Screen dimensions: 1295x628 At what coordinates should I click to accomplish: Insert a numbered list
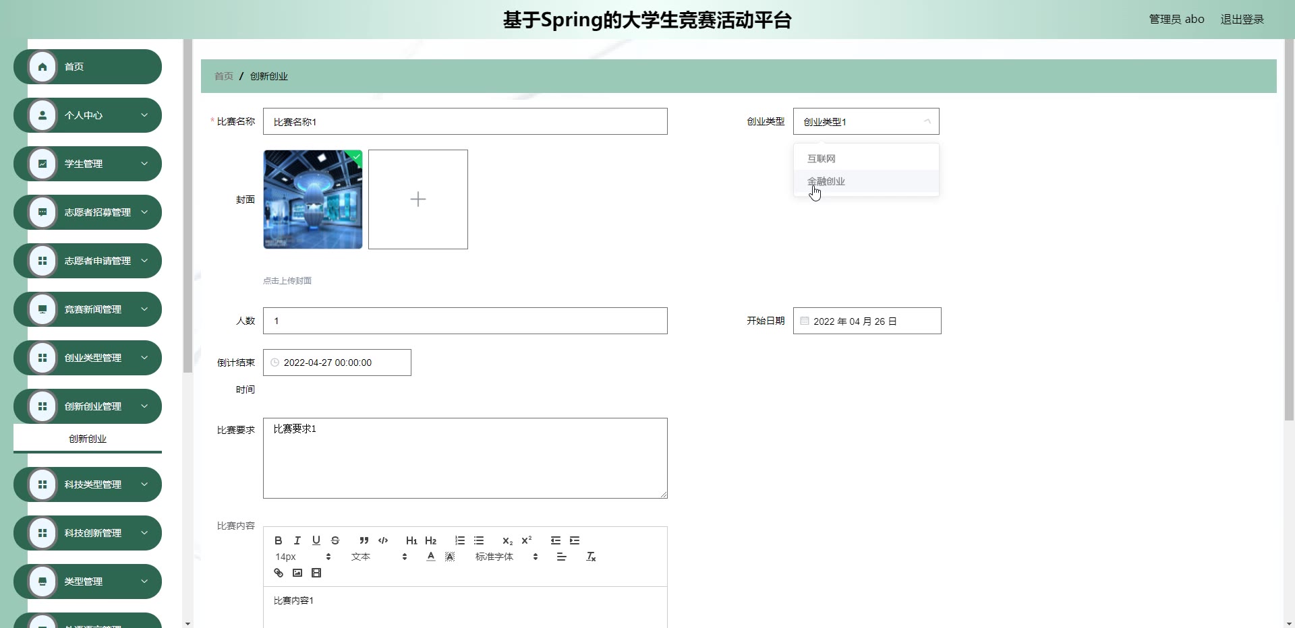459,540
